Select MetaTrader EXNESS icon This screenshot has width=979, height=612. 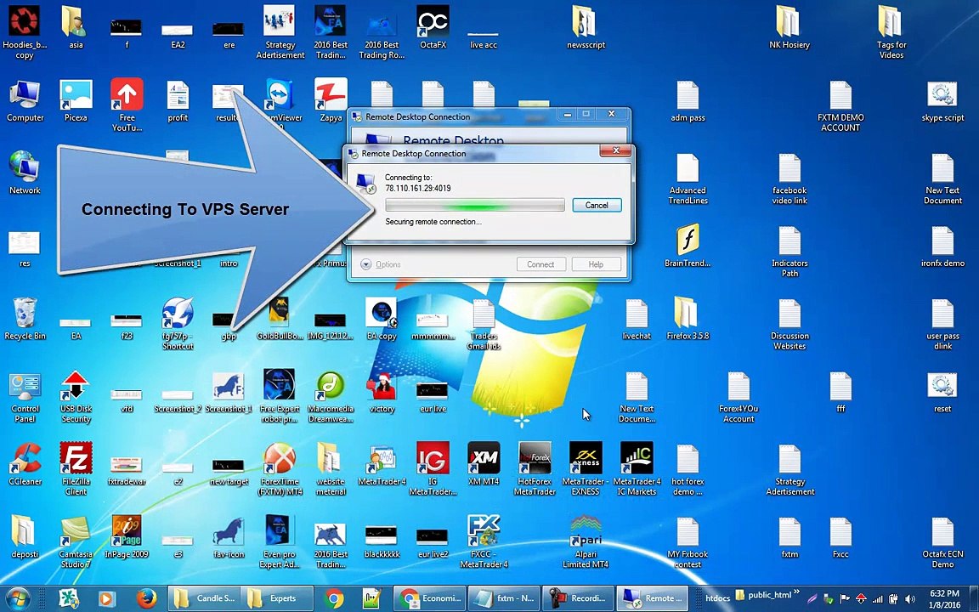(x=585, y=468)
